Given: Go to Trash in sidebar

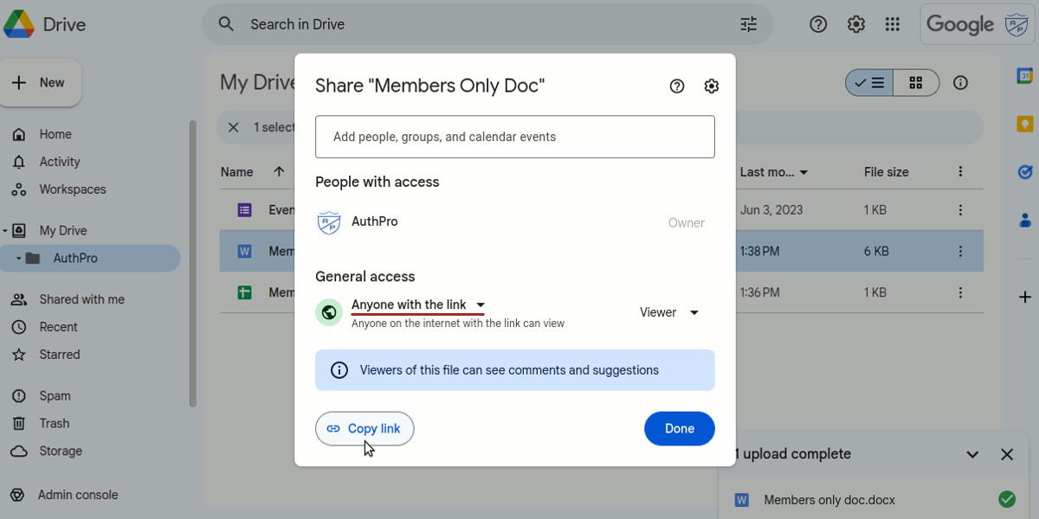Looking at the screenshot, I should point(54,423).
